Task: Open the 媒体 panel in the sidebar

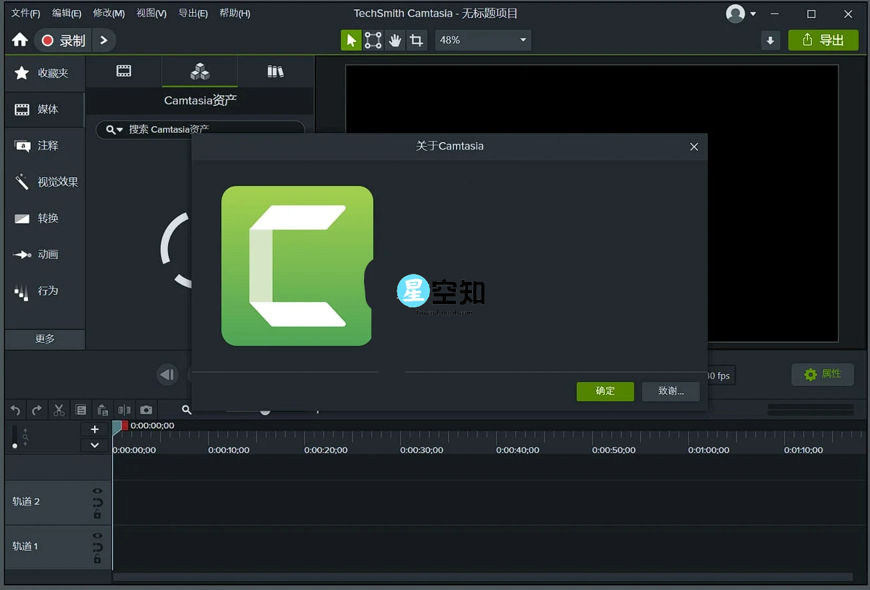Action: click(44, 109)
